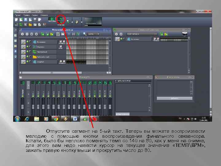
Task: Mute the Beat+Bassline Editor track
Action: [x=121, y=38]
